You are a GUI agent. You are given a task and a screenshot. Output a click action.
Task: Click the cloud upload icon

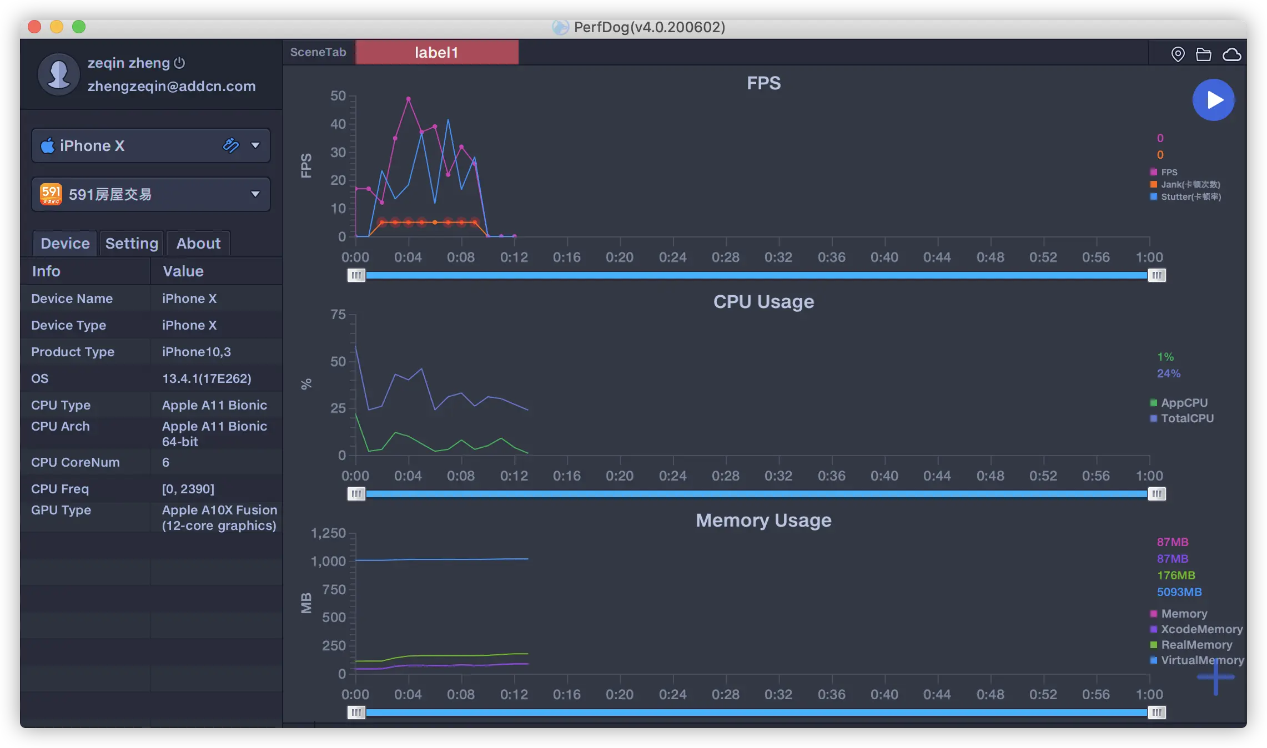point(1231,54)
